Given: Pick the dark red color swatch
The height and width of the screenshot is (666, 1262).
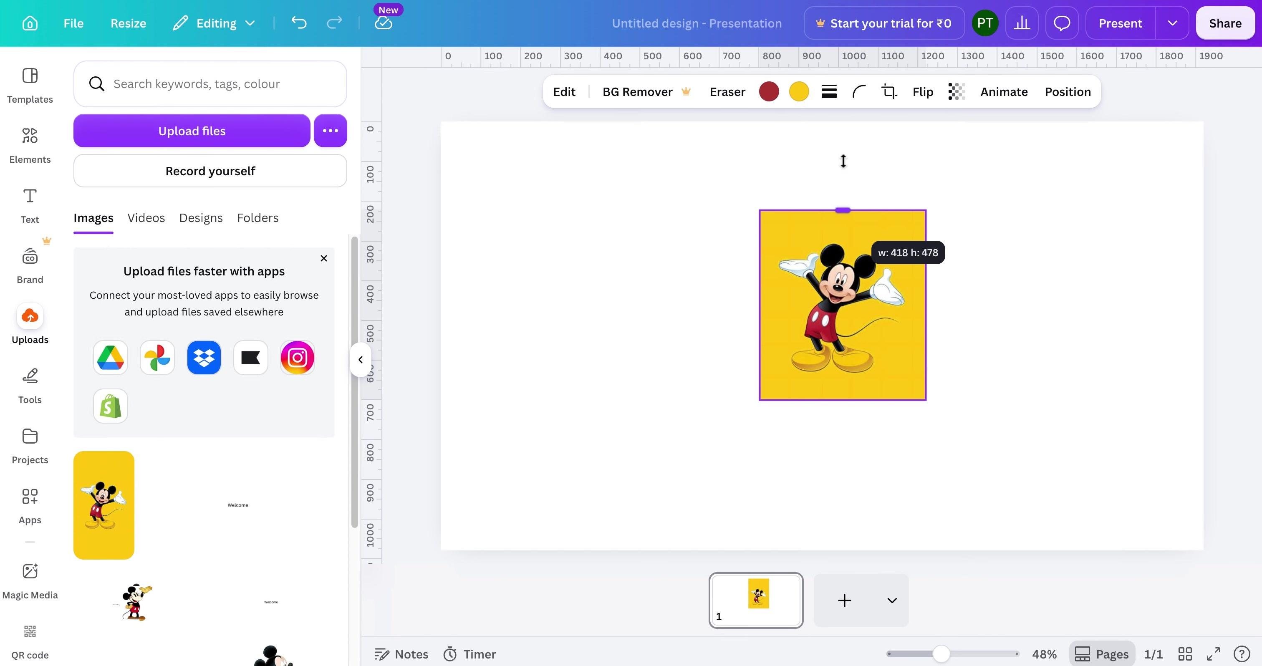Looking at the screenshot, I should (x=769, y=91).
